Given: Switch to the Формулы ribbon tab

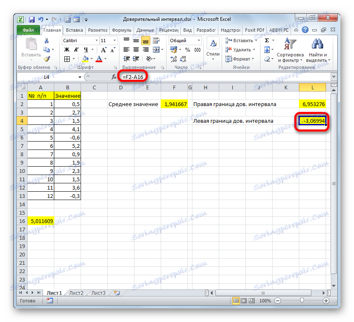Looking at the screenshot, I should click(121, 30).
